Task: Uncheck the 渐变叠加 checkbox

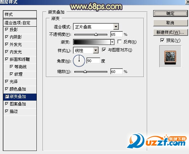Action: click(x=7, y=97)
